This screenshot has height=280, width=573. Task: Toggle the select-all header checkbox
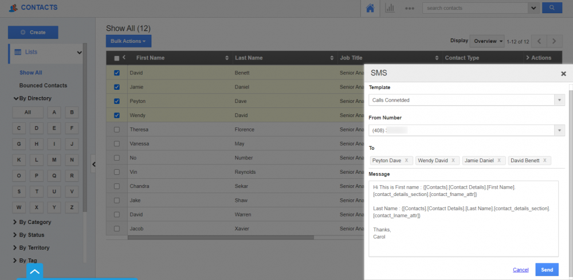(x=117, y=58)
